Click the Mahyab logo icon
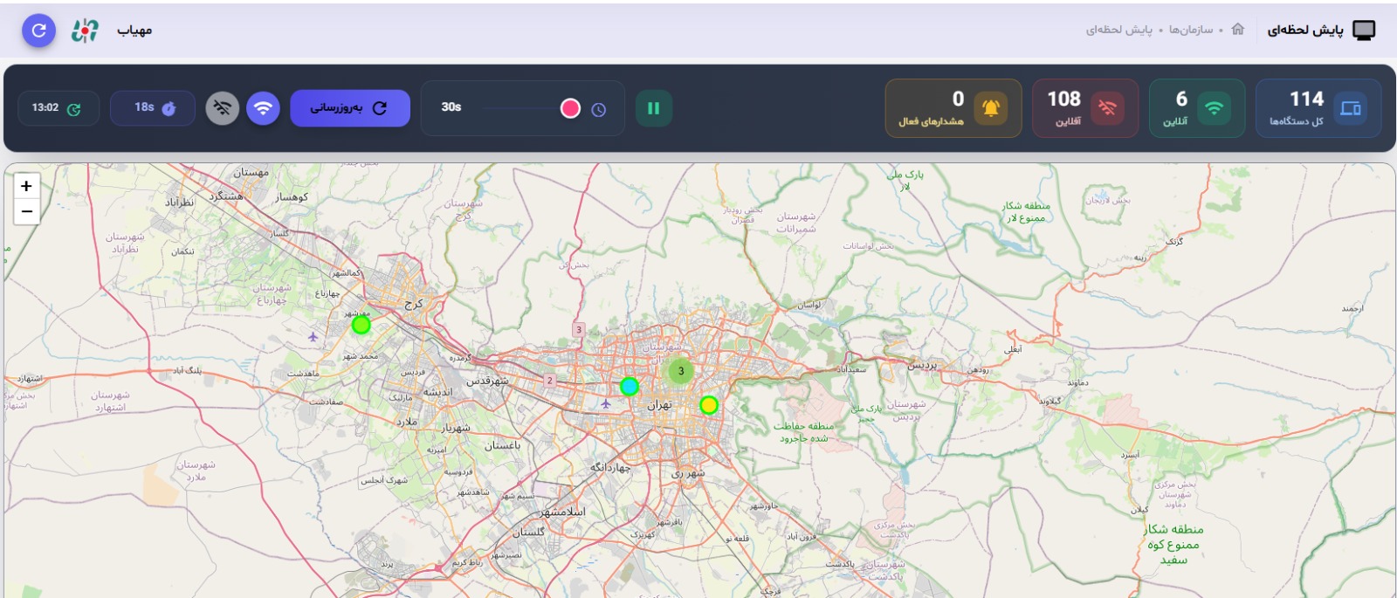 pos(85,31)
